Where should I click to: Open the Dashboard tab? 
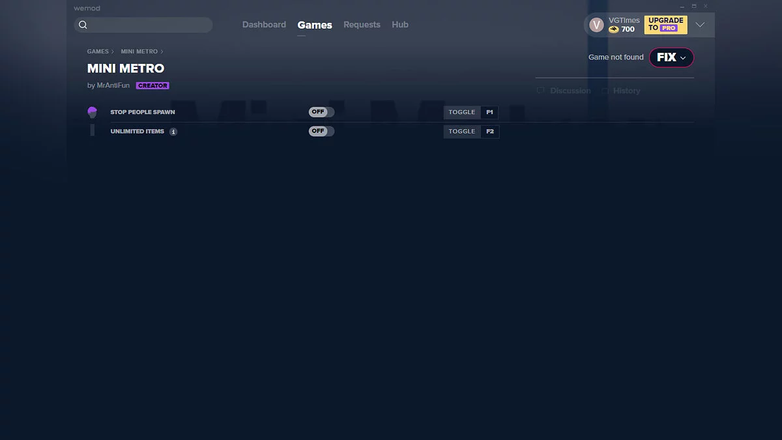point(264,25)
